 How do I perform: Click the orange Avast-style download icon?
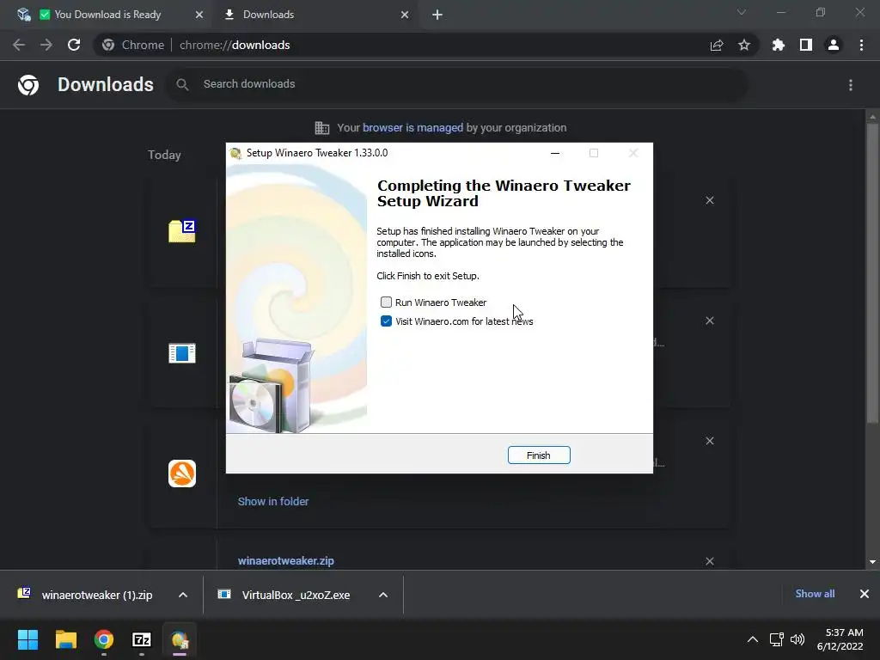(182, 474)
